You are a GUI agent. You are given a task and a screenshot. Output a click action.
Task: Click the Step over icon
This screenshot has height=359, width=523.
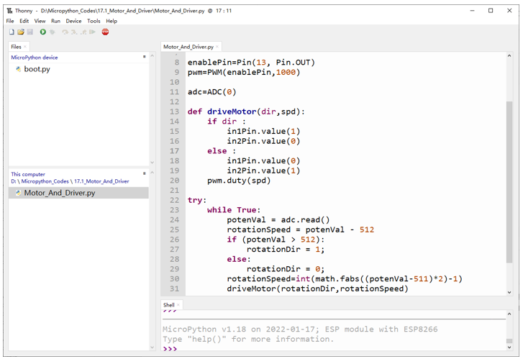coord(65,32)
